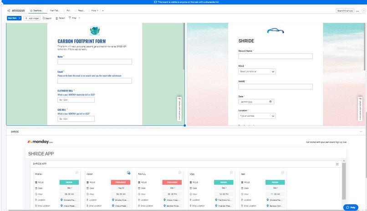367x211 pixels.
Task: Open Pranav card conversation icon
Action: pyautogui.click(x=77, y=173)
